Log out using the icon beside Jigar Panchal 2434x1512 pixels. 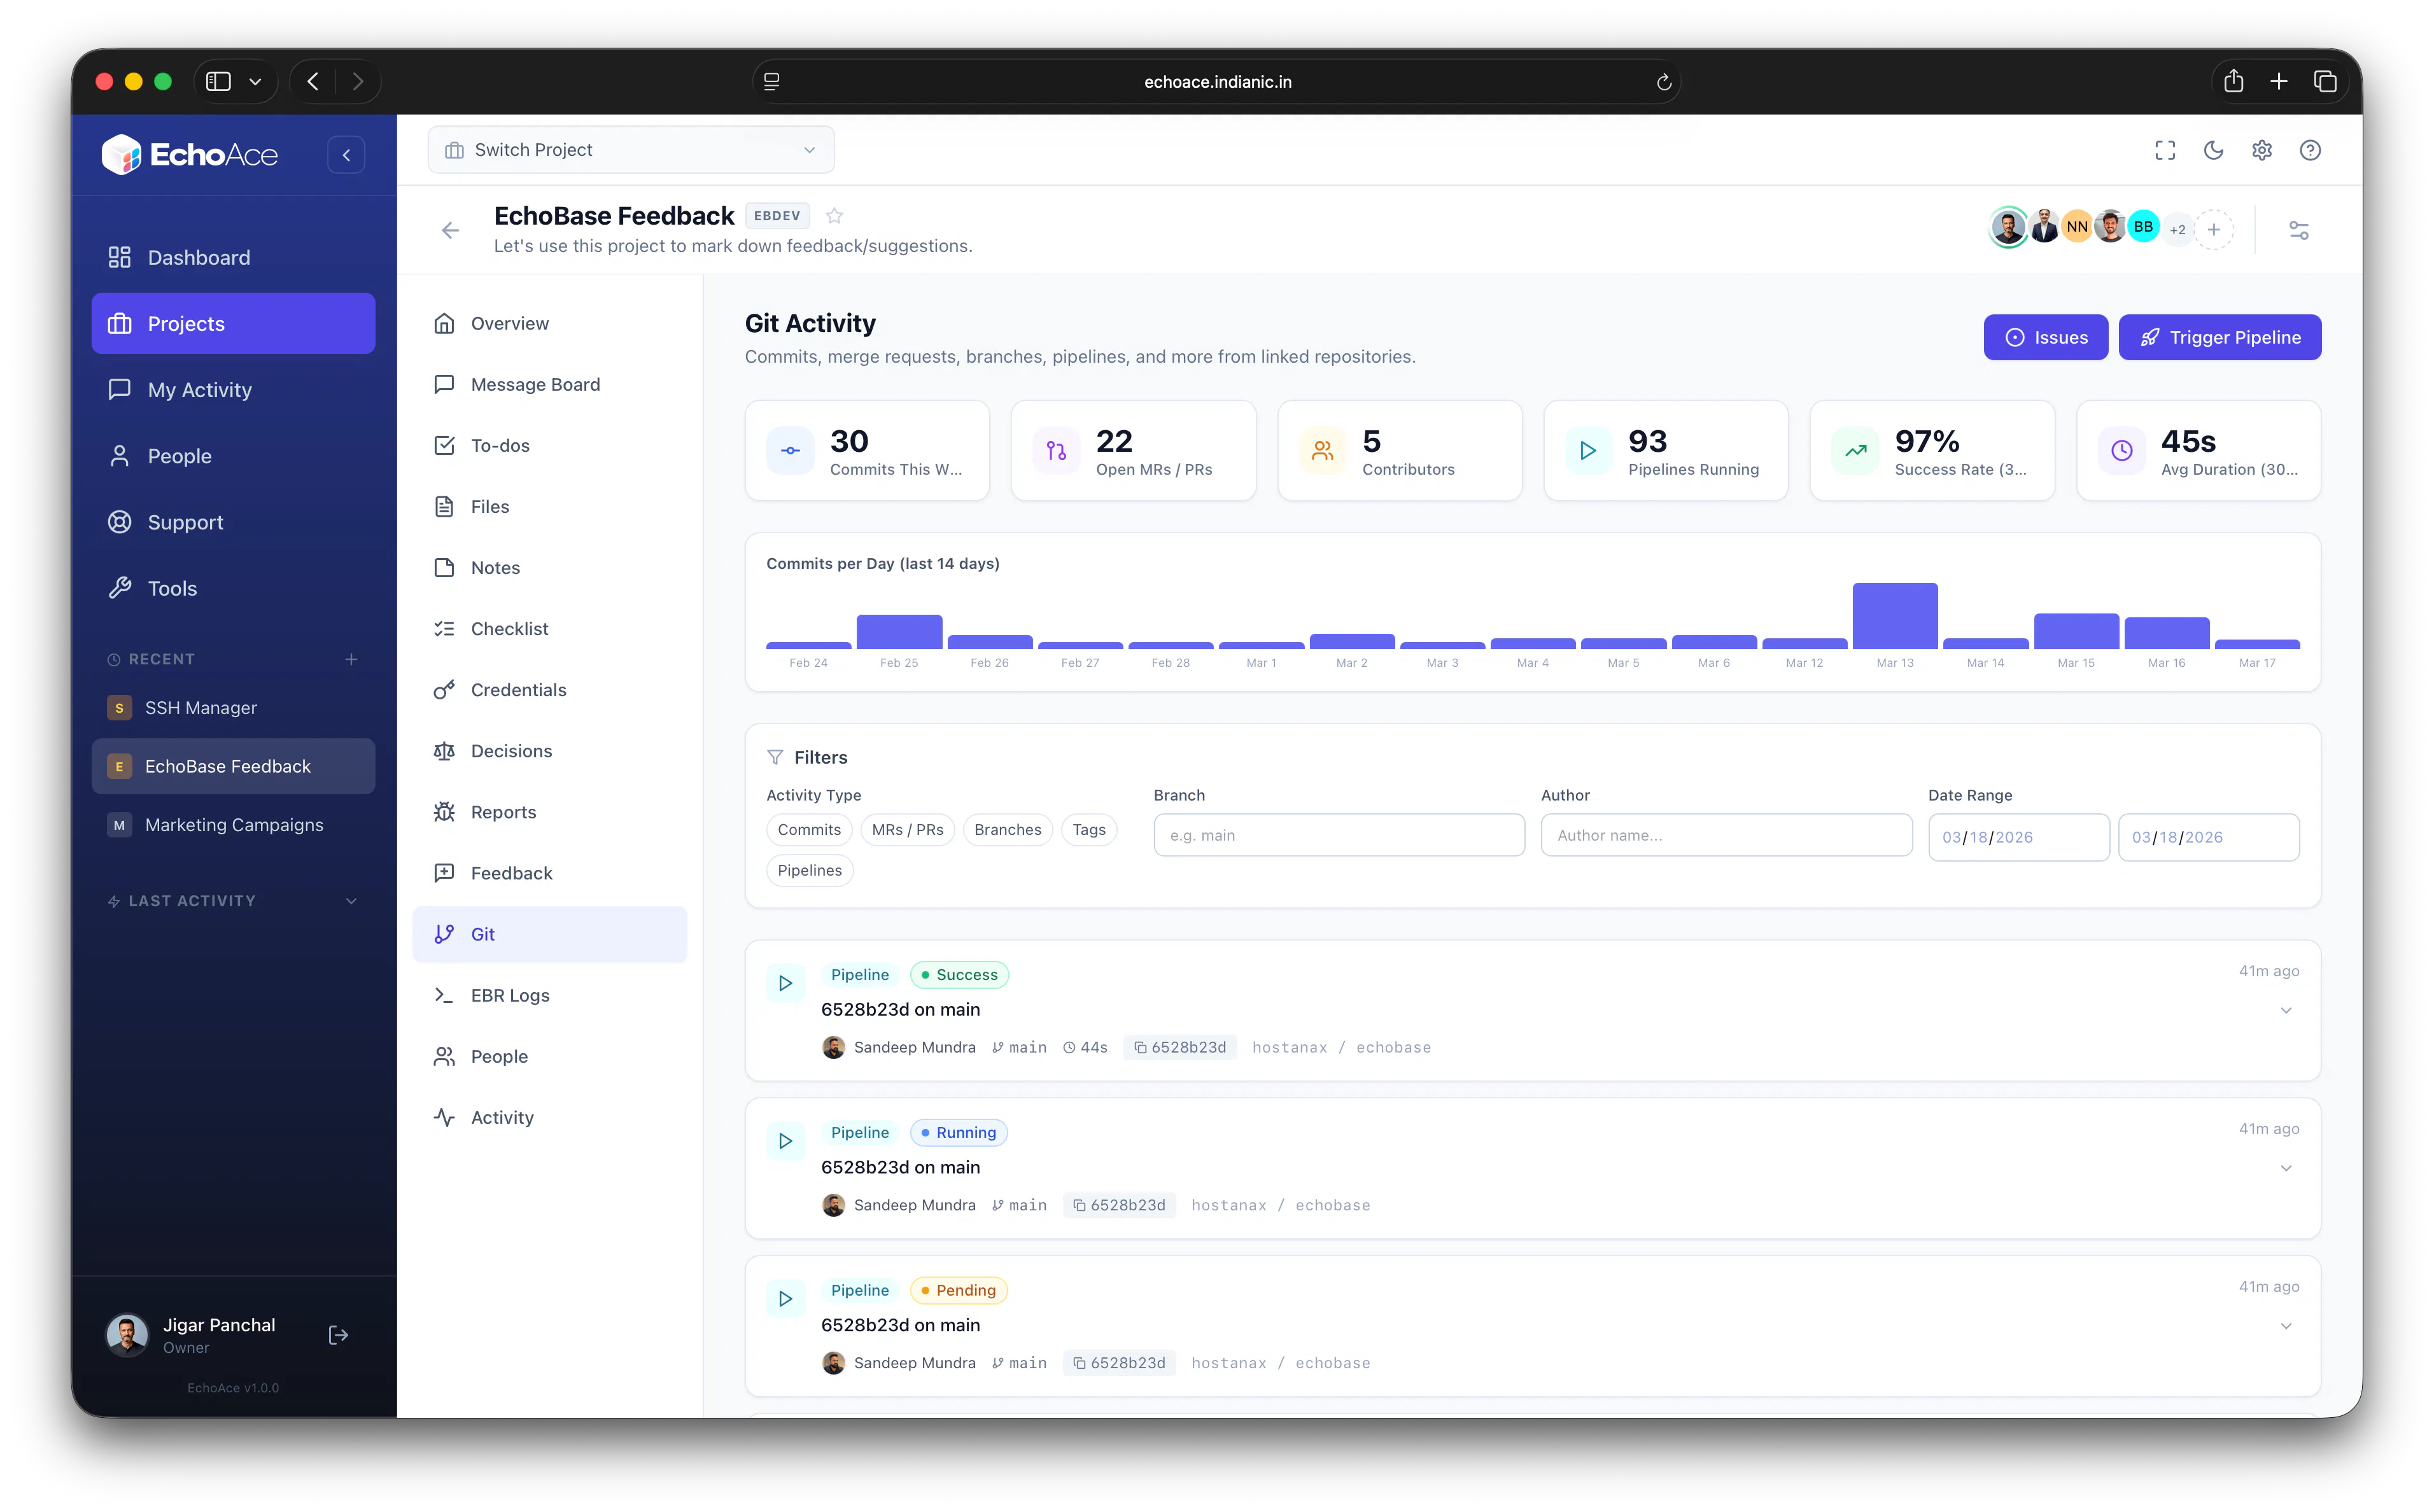tap(338, 1335)
